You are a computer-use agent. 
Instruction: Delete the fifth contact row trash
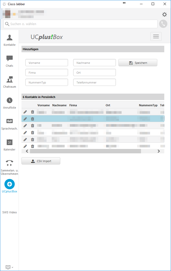pyautogui.click(x=33, y=139)
